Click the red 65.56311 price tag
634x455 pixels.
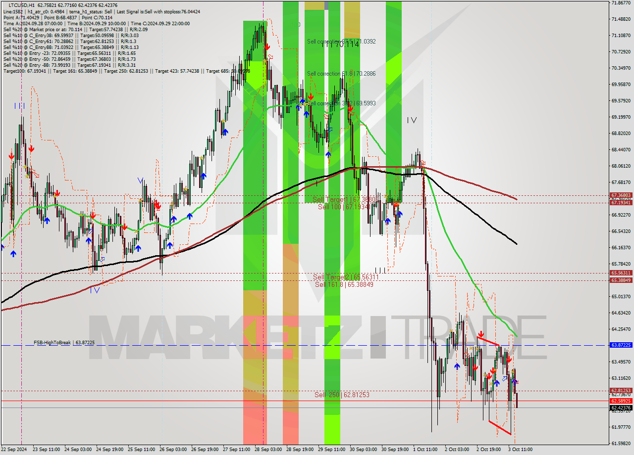click(x=621, y=273)
